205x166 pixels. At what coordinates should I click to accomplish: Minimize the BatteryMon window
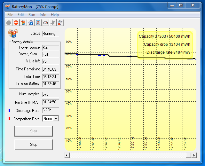[x=172, y=5]
